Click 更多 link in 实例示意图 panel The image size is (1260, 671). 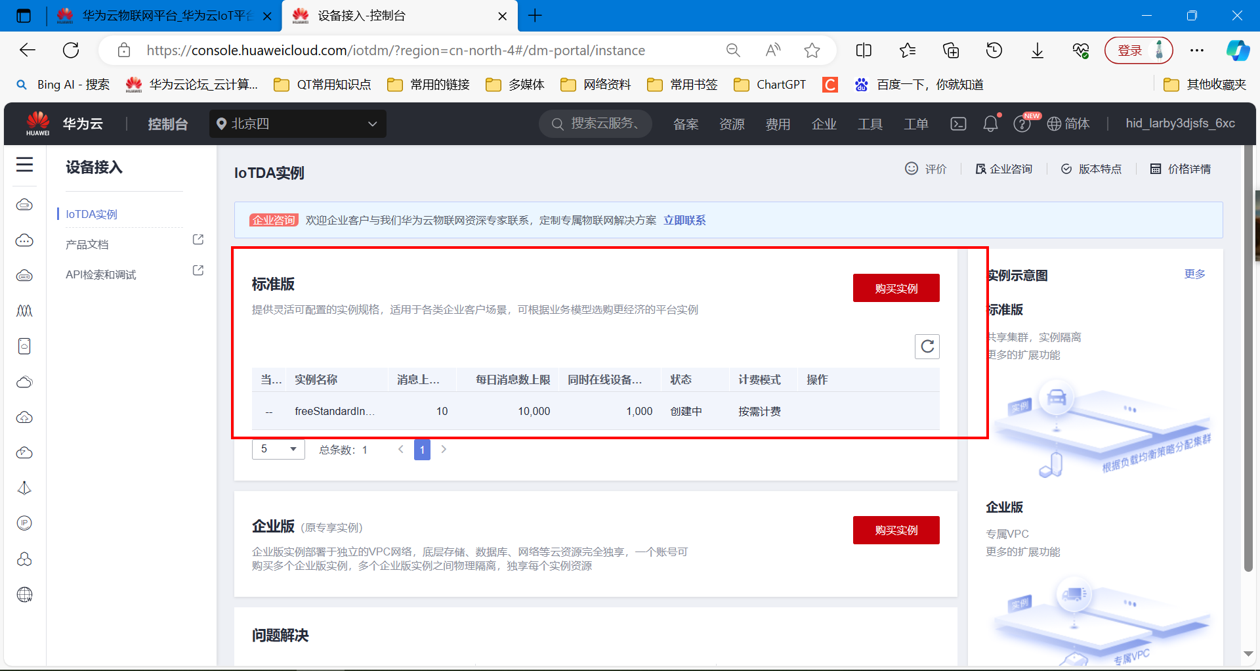pos(1194,274)
